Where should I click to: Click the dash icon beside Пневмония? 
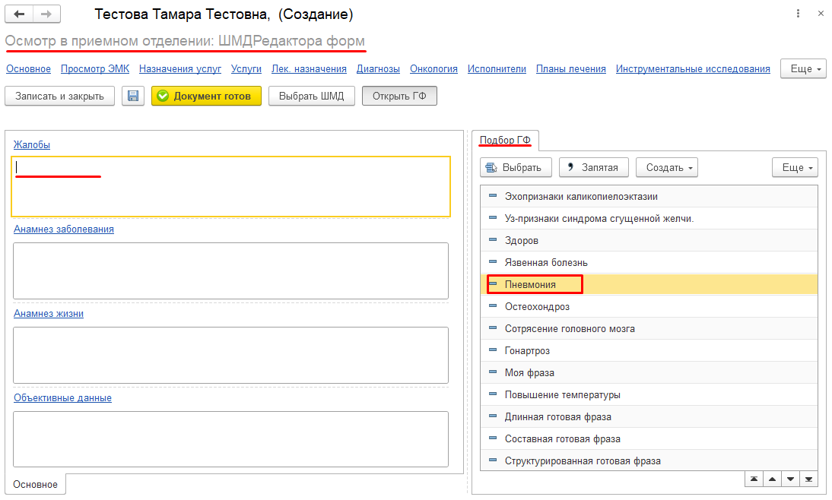coord(493,284)
